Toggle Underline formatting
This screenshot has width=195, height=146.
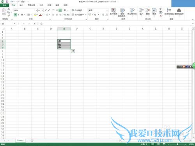coord(22,15)
